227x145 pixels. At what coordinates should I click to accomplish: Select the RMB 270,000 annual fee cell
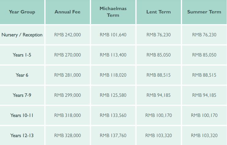[x=68, y=55]
